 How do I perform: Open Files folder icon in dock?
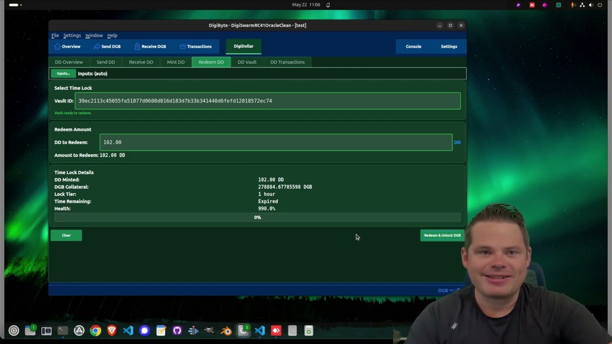click(x=30, y=331)
